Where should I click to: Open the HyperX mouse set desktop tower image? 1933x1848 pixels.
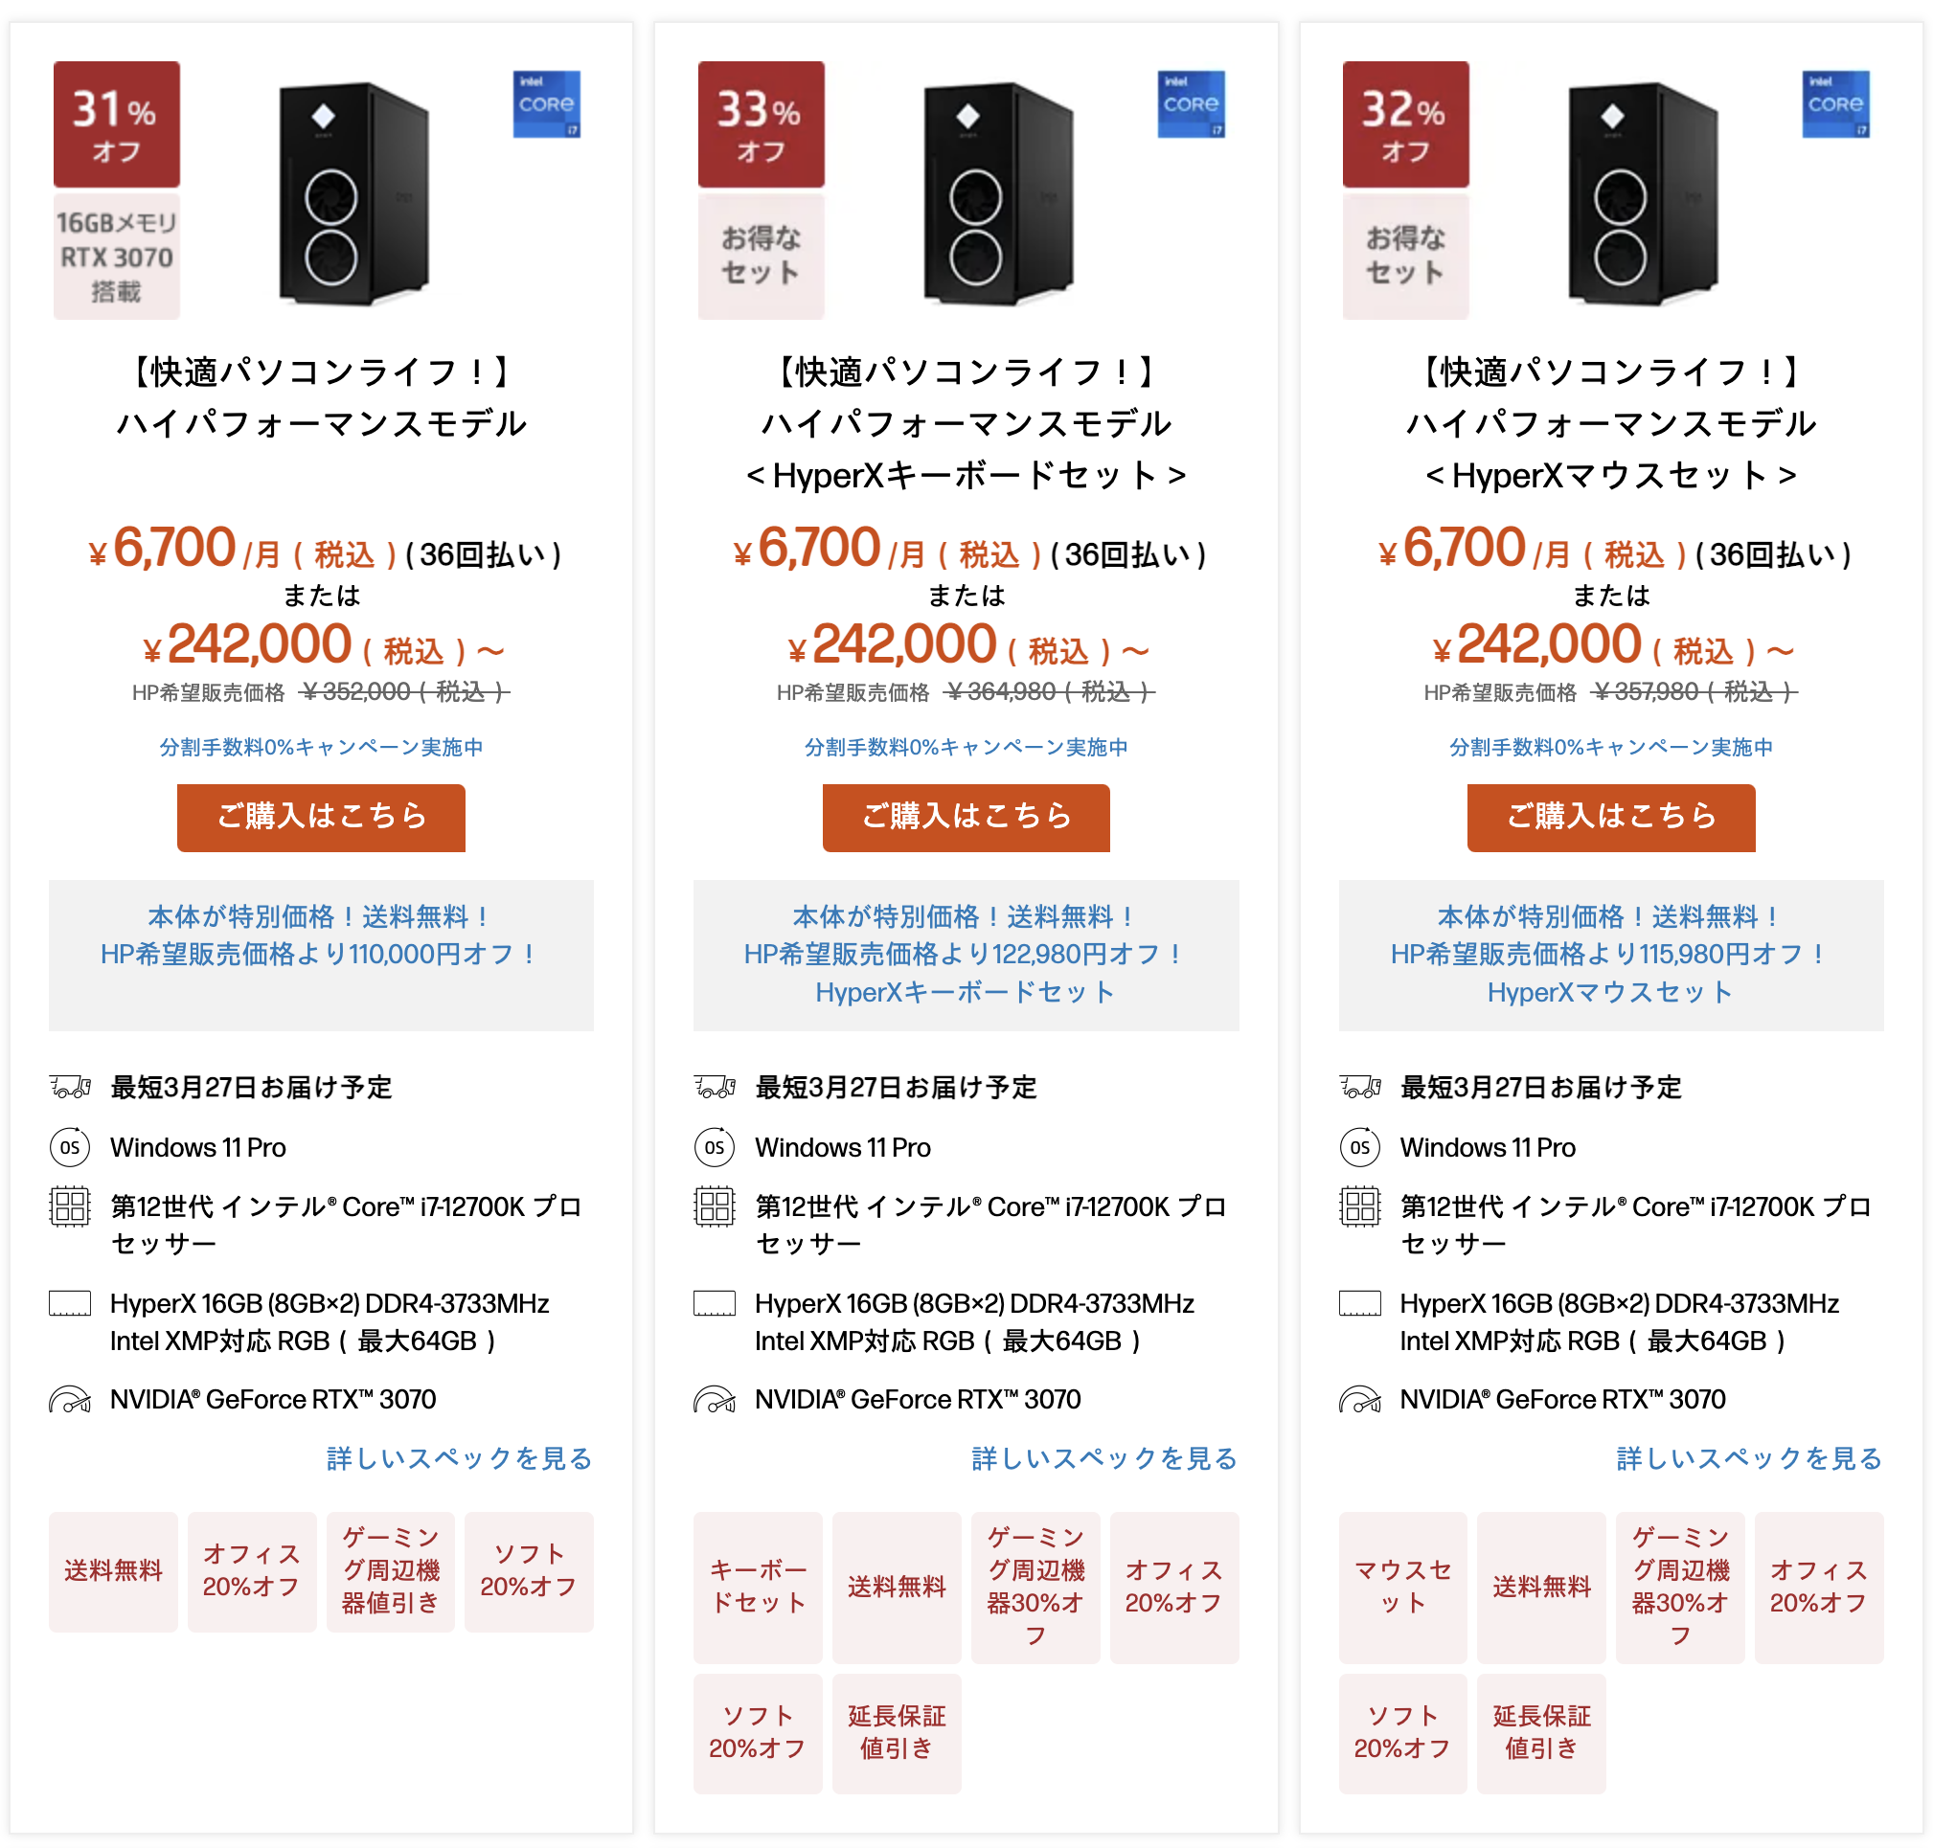(1643, 194)
